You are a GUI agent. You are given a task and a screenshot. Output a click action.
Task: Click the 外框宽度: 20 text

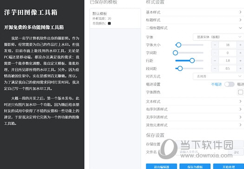click(x=102, y=19)
